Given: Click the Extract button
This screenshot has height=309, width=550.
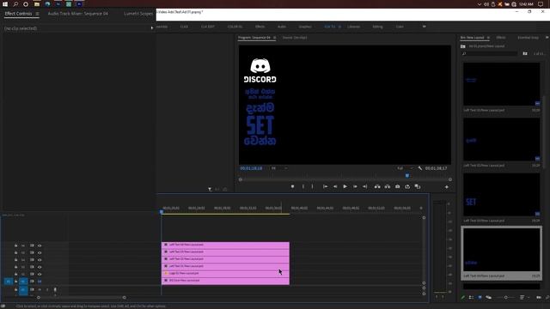Looking at the screenshot, I should (x=388, y=187).
